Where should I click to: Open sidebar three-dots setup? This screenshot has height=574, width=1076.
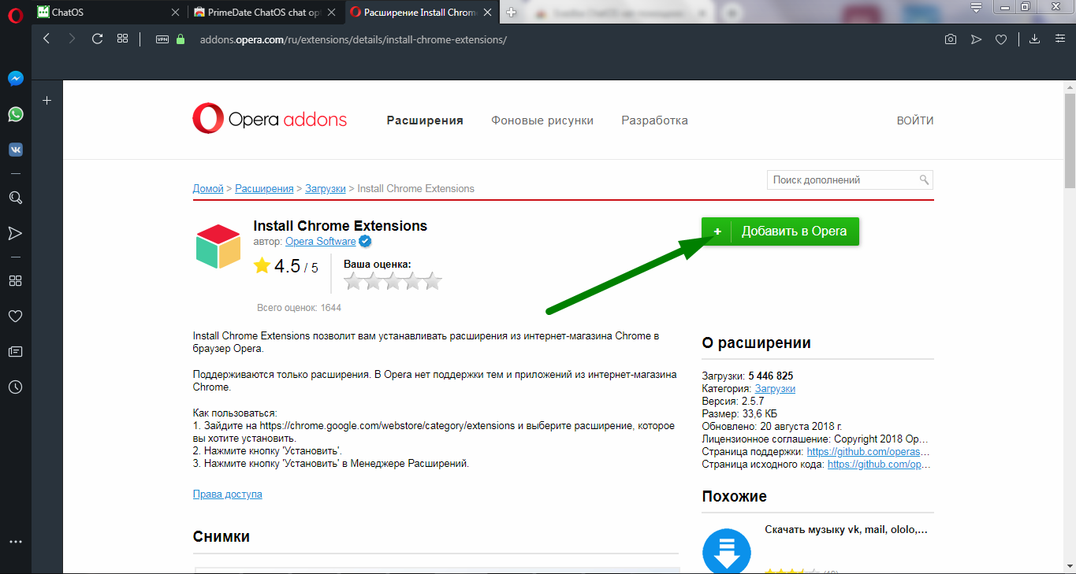[x=15, y=542]
